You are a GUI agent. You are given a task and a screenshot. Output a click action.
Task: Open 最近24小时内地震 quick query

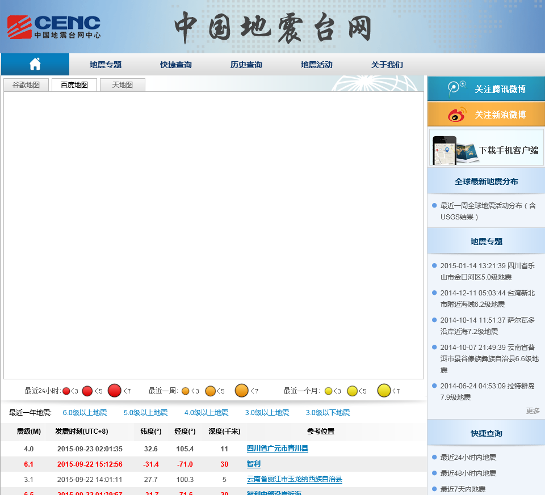(468, 457)
